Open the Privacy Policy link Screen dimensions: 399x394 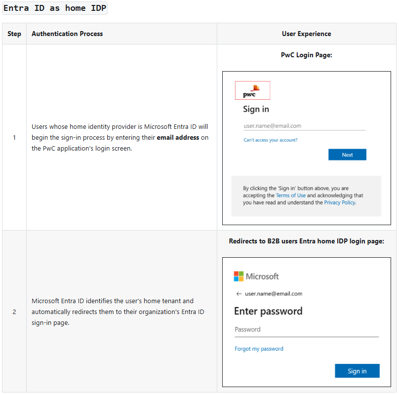339,202
